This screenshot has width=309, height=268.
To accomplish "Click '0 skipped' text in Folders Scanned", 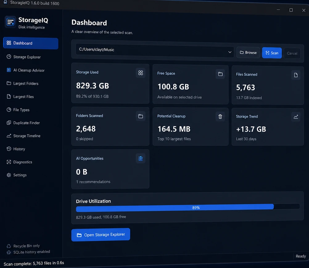I will [x=84, y=139].
